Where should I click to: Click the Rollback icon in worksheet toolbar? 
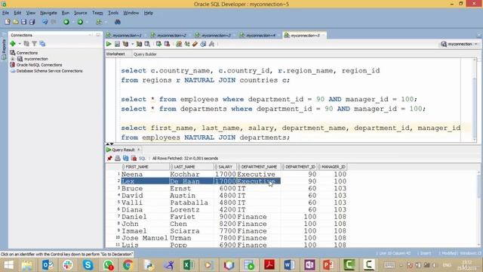point(167,44)
